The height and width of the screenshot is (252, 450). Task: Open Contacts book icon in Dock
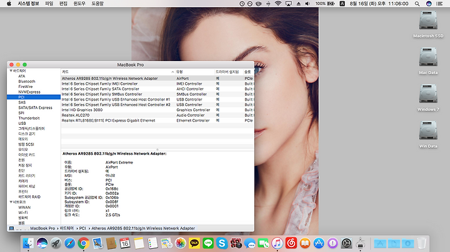(x=111, y=243)
